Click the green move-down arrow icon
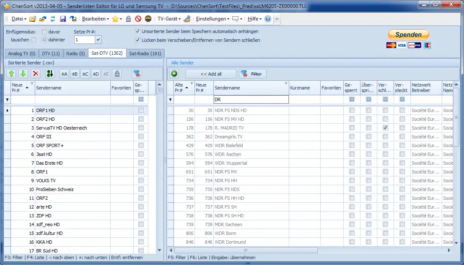 [x=23, y=74]
